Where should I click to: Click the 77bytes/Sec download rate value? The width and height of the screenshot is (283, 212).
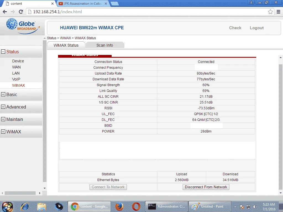click(206, 79)
